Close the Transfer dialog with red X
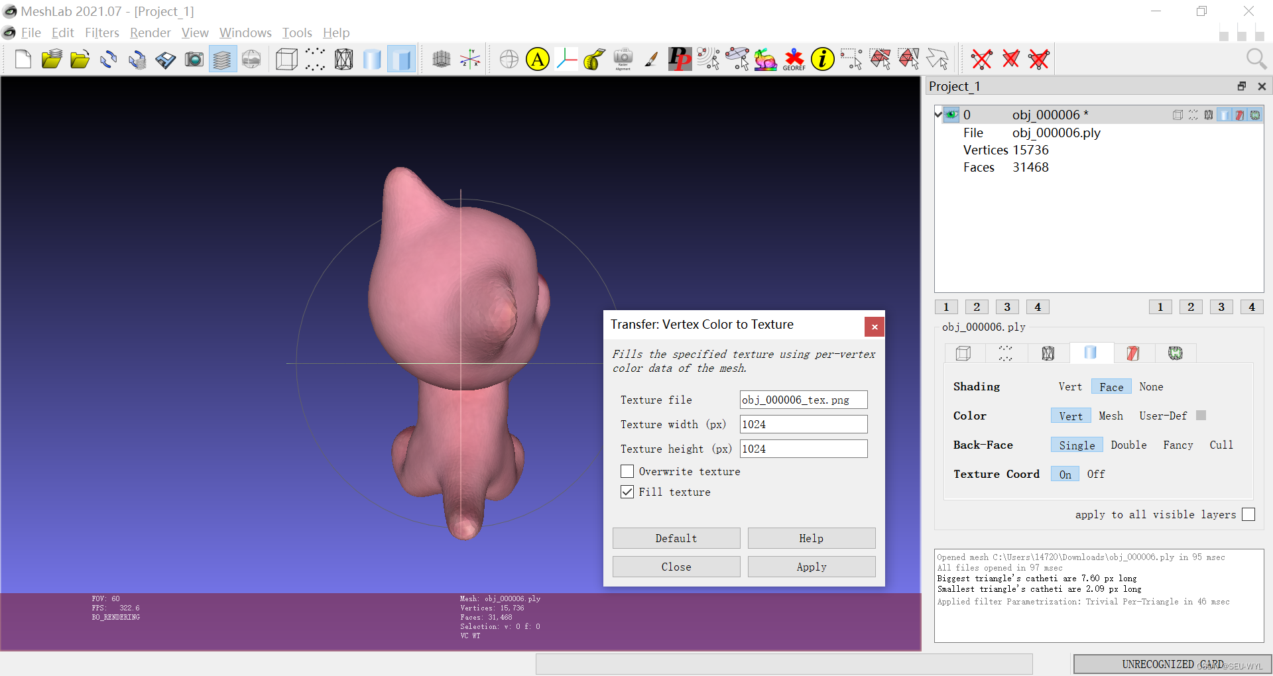Screen dimensions: 1273x676 coord(875,327)
